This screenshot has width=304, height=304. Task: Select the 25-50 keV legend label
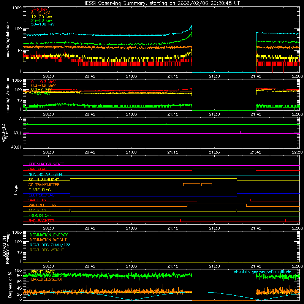tap(42, 21)
